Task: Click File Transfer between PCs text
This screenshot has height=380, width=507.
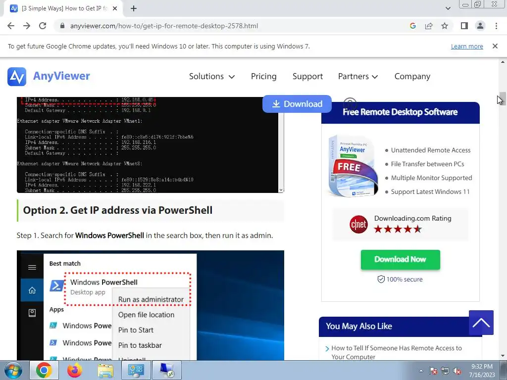Action: click(427, 164)
